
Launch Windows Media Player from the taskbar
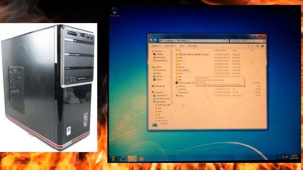[142, 159]
